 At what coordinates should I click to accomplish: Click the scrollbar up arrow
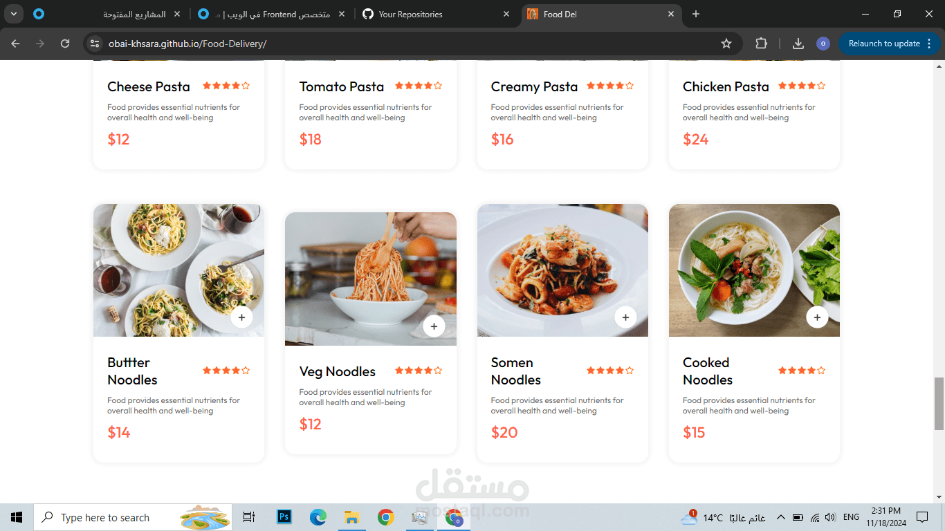pyautogui.click(x=939, y=66)
